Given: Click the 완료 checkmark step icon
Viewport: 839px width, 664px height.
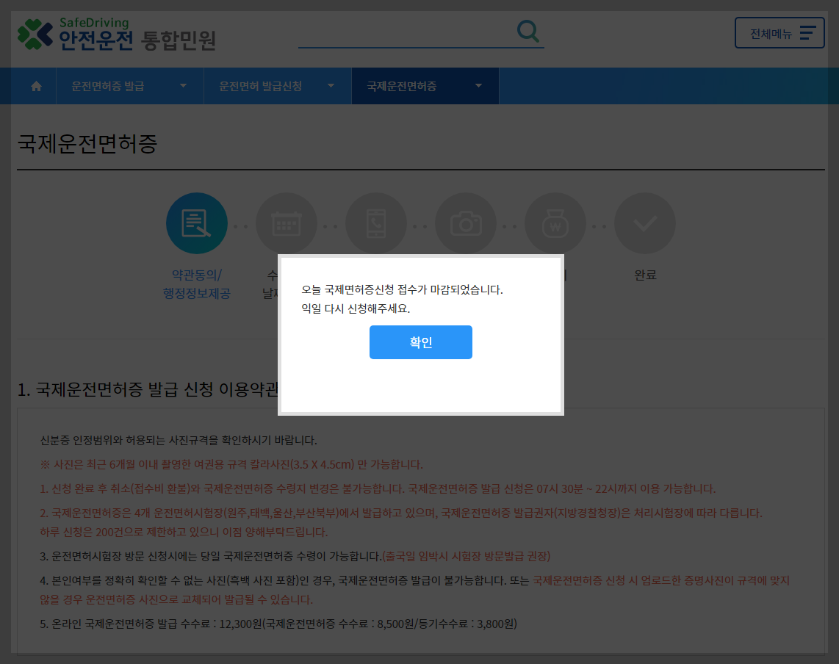Looking at the screenshot, I should click(x=645, y=223).
